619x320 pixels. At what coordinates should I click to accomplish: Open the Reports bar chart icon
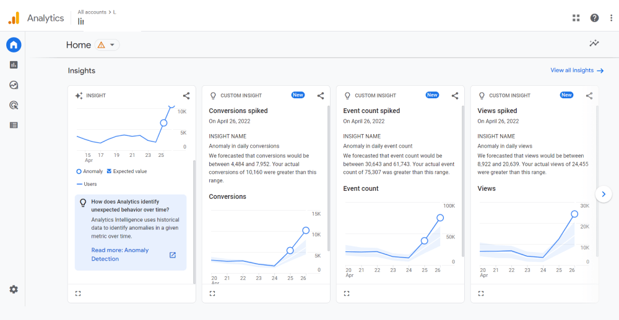(x=14, y=65)
